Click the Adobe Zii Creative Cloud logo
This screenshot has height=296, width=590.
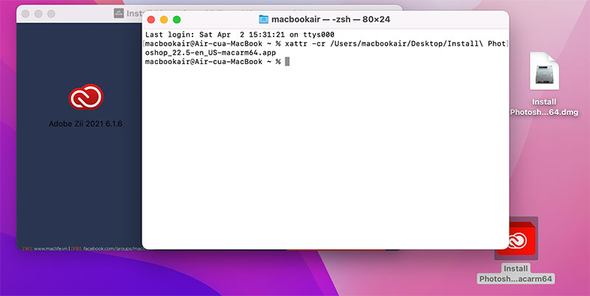coord(86,97)
